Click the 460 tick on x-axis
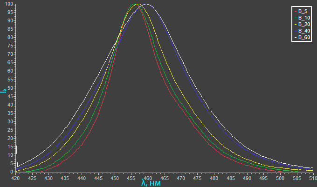This screenshot has width=317, height=187. 148,177
